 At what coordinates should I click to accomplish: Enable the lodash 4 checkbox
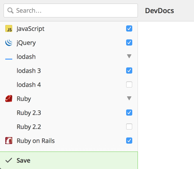click(x=129, y=84)
